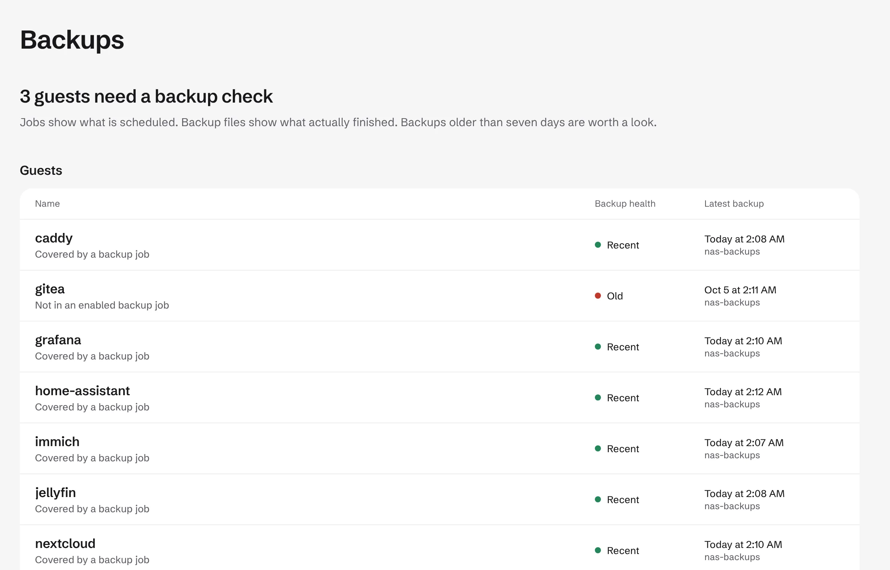The width and height of the screenshot is (890, 570).
Task: Open the nextcloud guest row
Action: 440,548
